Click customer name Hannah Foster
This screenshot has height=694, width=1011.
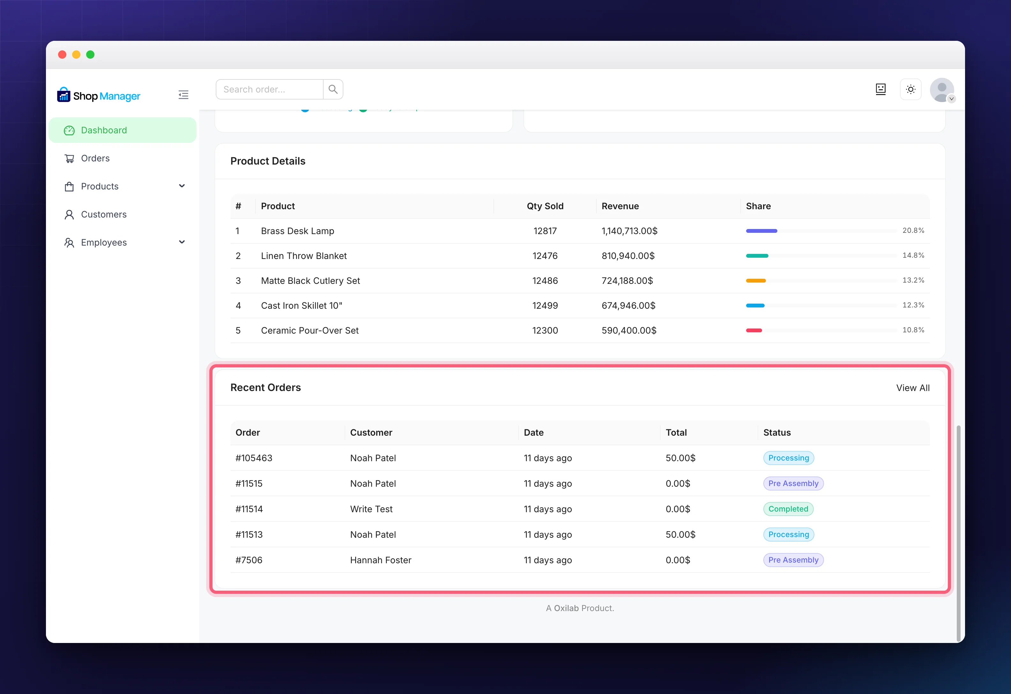(381, 560)
